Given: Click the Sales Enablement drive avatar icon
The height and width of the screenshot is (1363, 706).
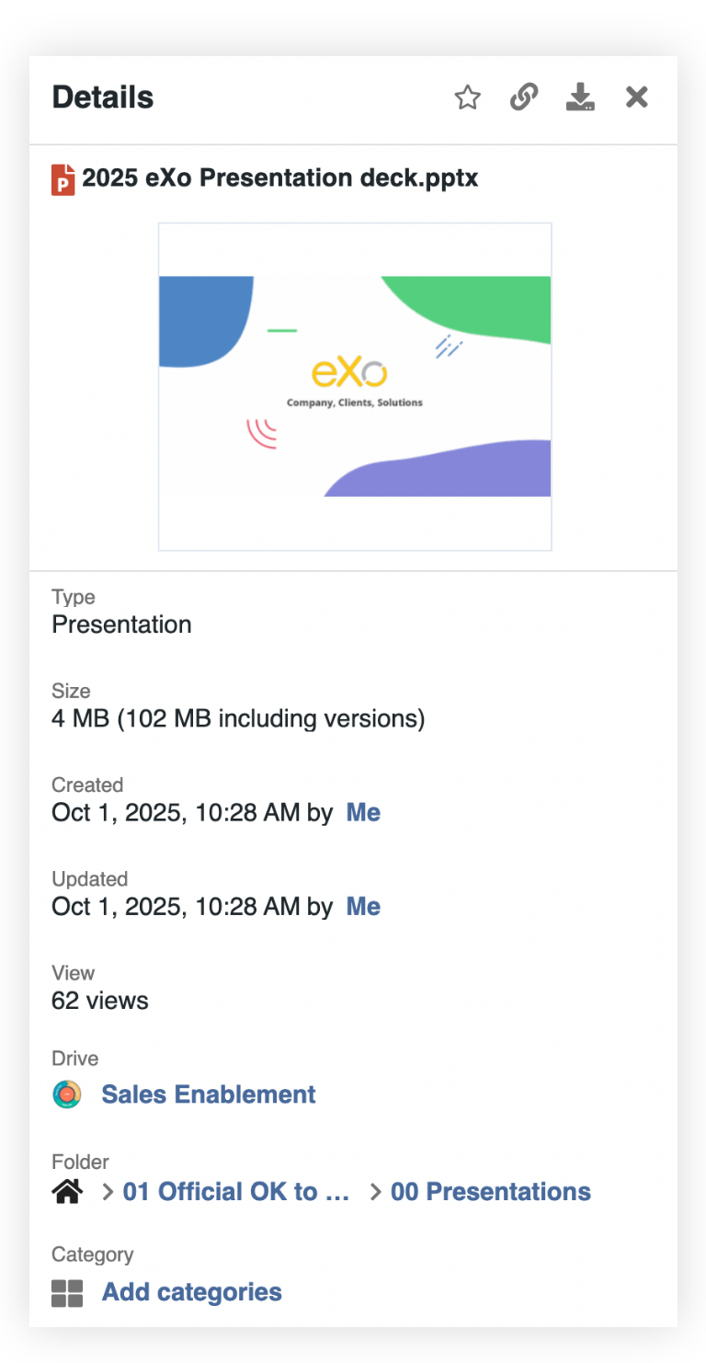Looking at the screenshot, I should pos(67,1094).
